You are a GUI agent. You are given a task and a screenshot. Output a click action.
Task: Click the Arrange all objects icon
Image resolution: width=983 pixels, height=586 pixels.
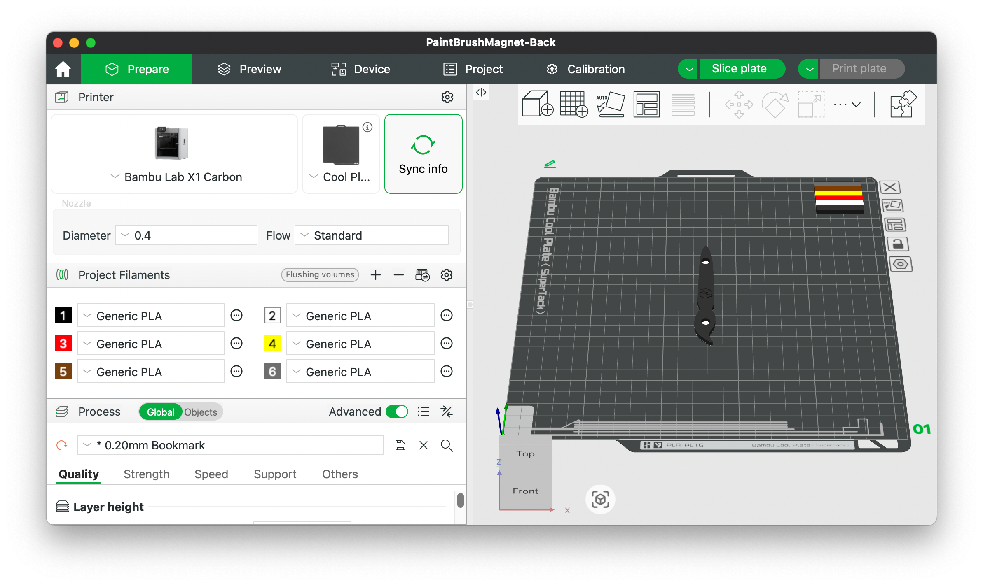pyautogui.click(x=646, y=104)
